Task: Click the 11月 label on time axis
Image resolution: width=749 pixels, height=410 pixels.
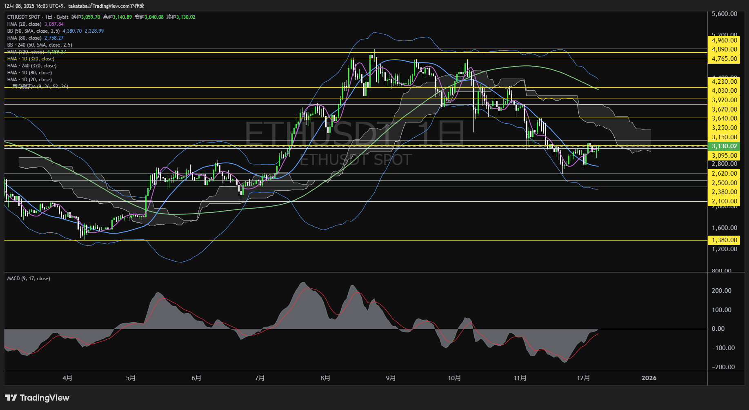Action: [x=520, y=378]
